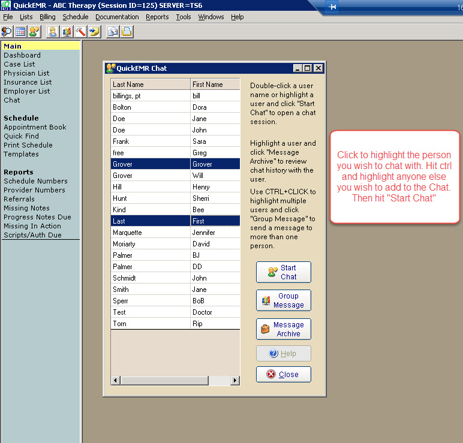Open the Help menu in menu bar

237,17
